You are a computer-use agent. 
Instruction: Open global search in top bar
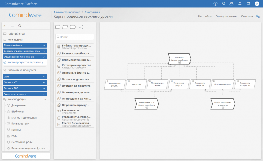(224, 4)
